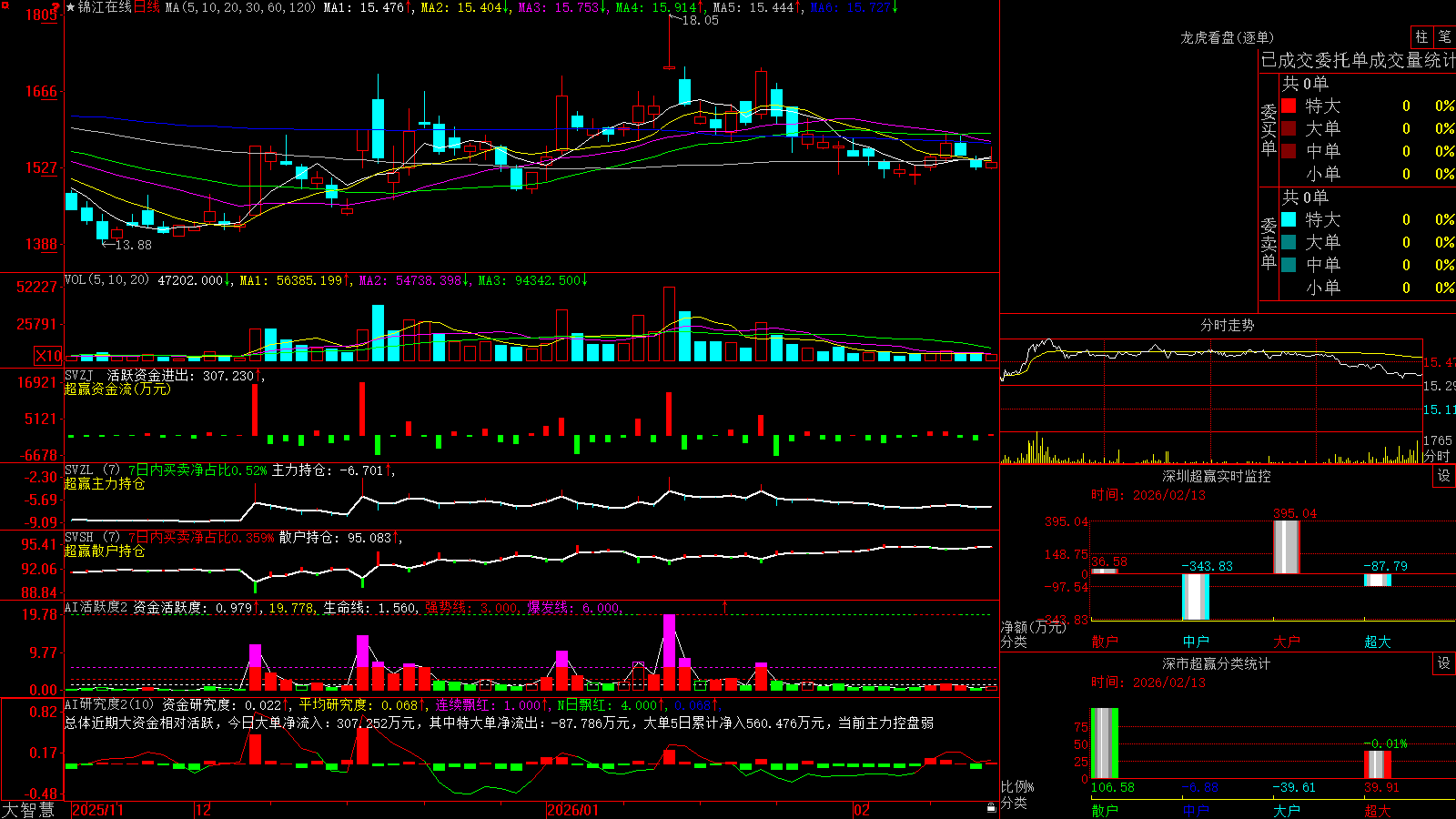Screen dimensions: 1456x819
Task: Click red arrow marker in AI活跃度 panel
Action: [x=725, y=606]
